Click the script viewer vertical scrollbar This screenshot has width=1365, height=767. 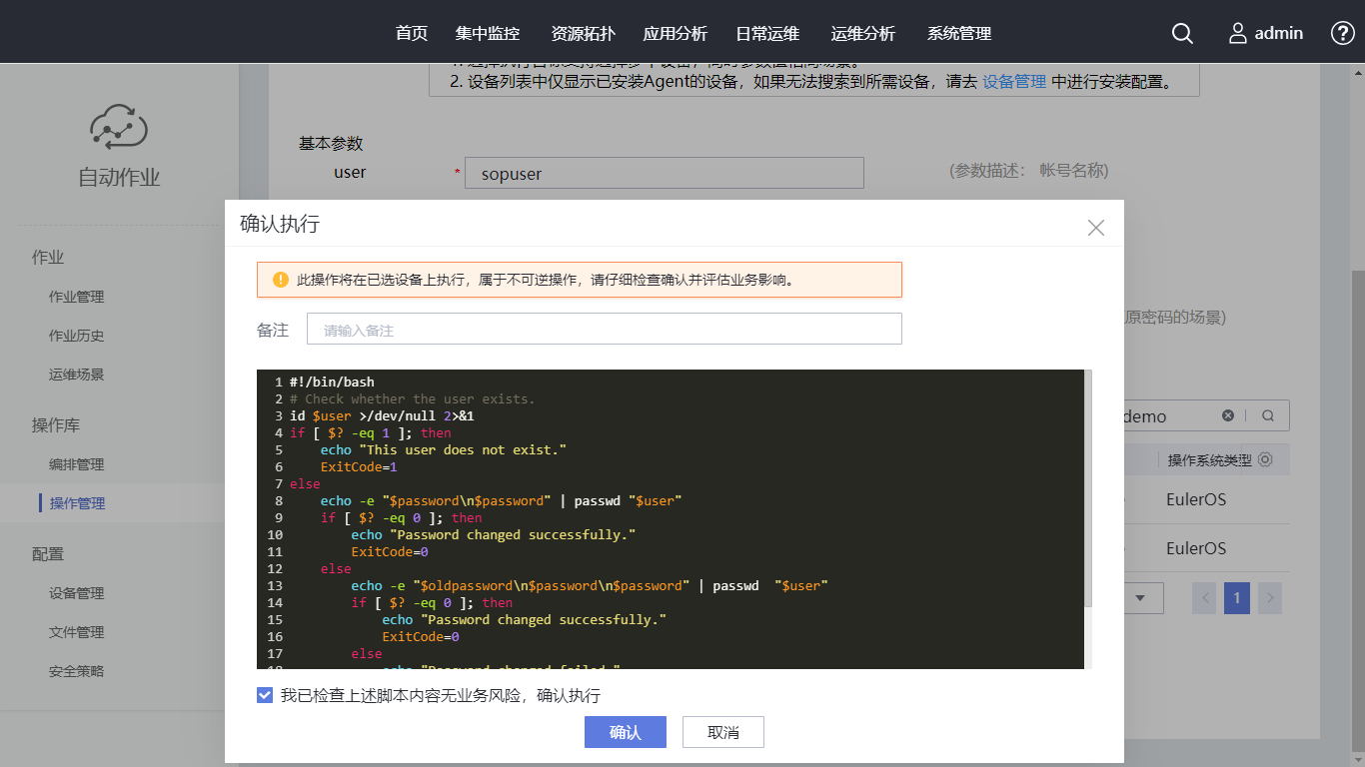point(1088,489)
